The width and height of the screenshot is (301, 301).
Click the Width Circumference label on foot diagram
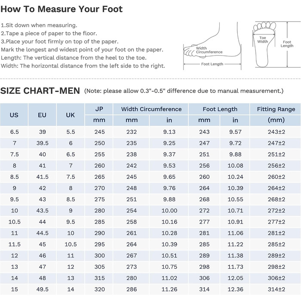pyautogui.click(x=209, y=50)
